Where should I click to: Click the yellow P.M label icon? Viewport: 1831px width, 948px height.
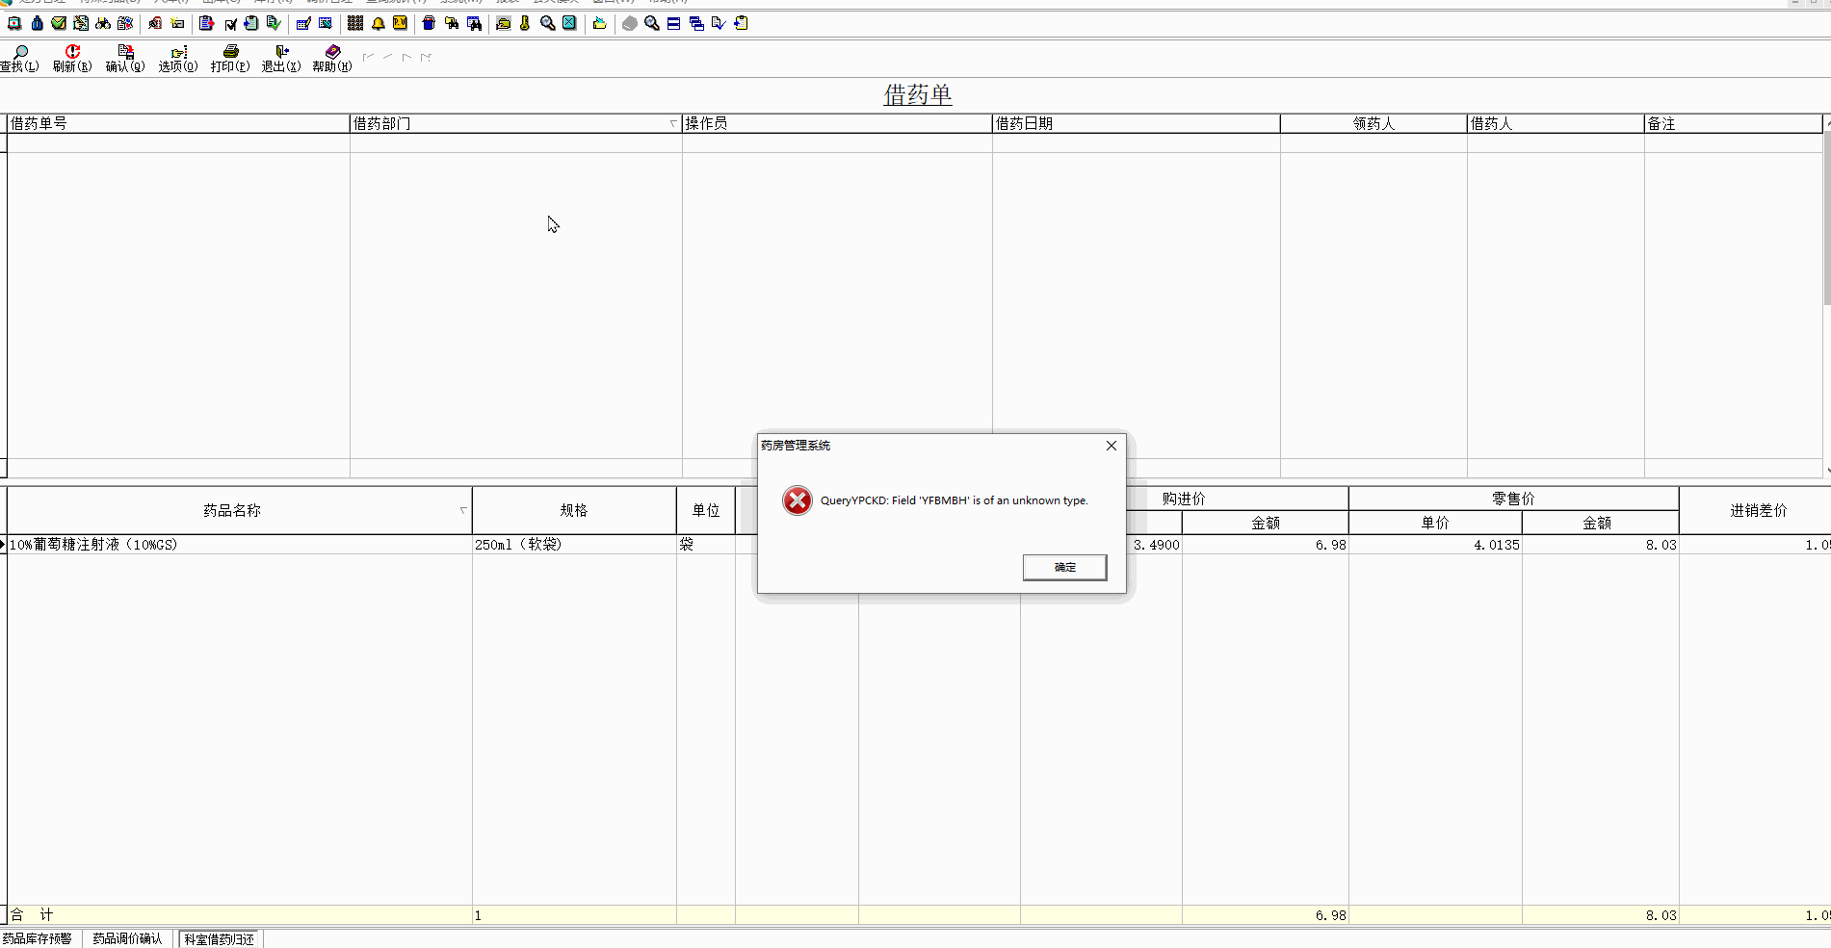pos(400,23)
